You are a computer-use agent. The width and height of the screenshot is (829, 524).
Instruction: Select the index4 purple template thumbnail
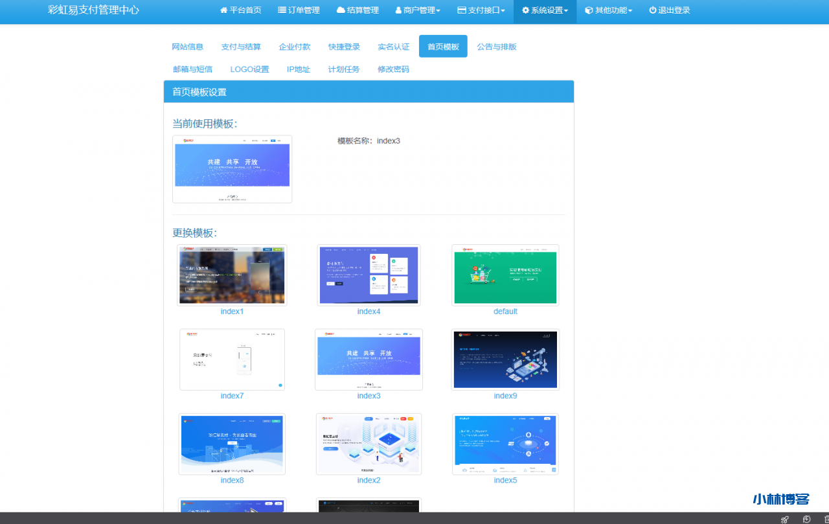(369, 275)
